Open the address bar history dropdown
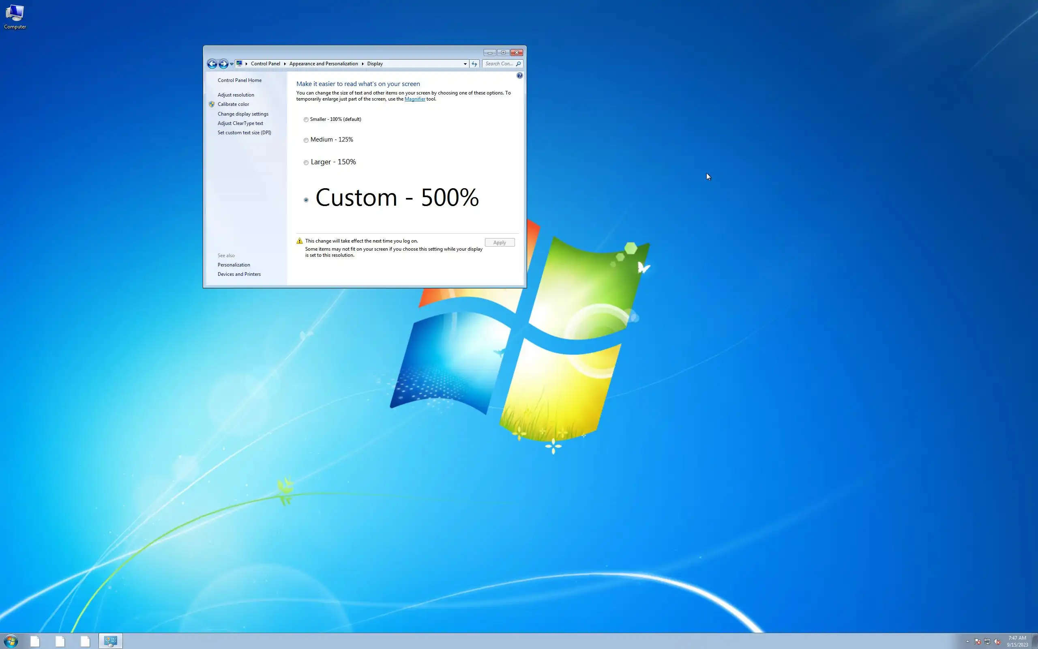The height and width of the screenshot is (649, 1038). pyautogui.click(x=465, y=64)
